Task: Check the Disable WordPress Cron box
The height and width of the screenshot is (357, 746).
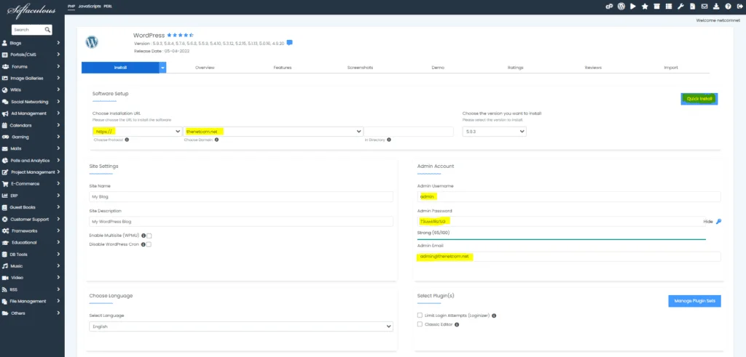Action: pyautogui.click(x=149, y=244)
